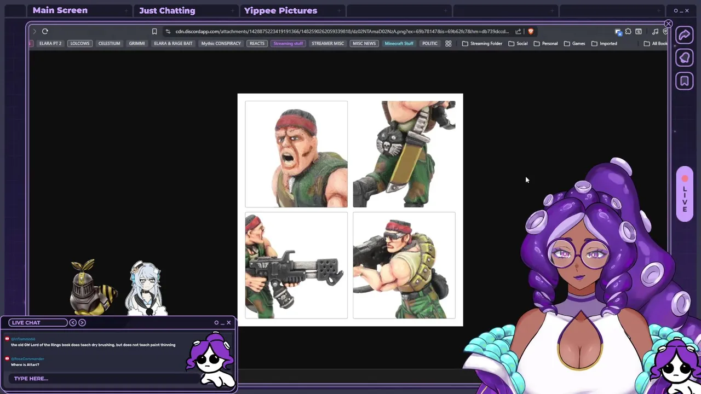Screen dimensions: 701x394
Task: Open the ELARA & RAGE BAIT bookmark
Action: click(x=173, y=43)
